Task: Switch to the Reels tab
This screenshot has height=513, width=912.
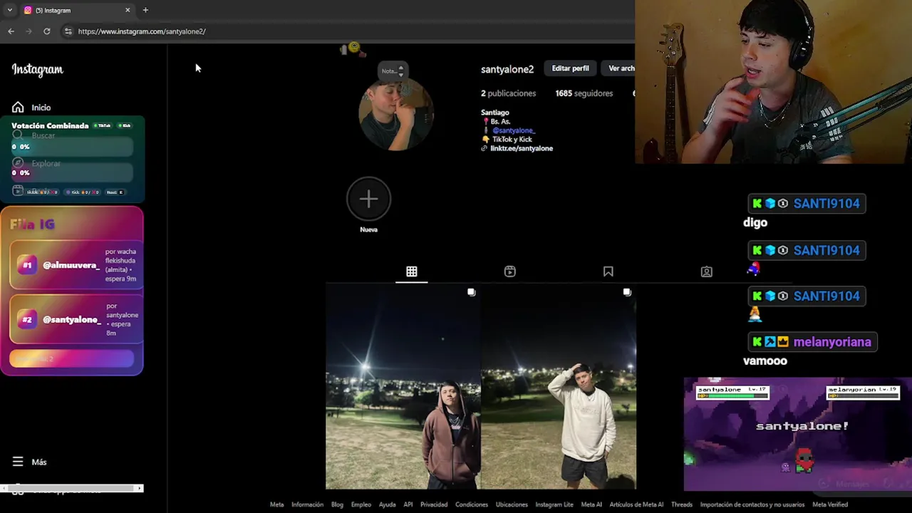Action: tap(510, 271)
